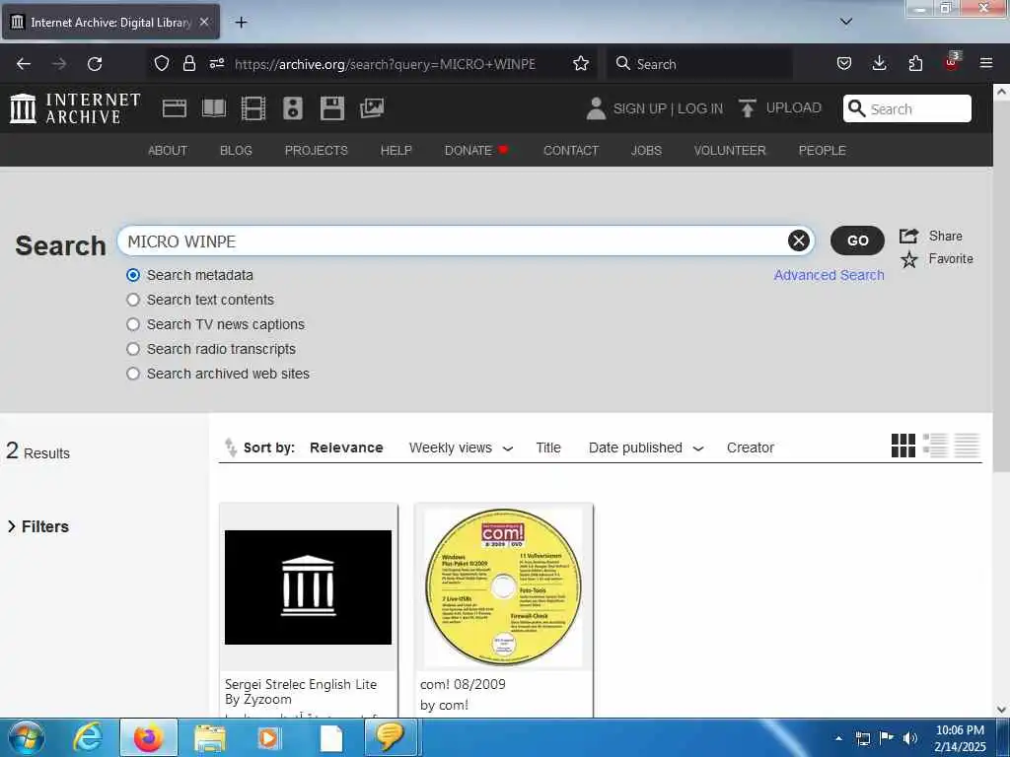This screenshot has width=1010, height=757.
Task: Open a new browser tab
Action: click(x=241, y=23)
